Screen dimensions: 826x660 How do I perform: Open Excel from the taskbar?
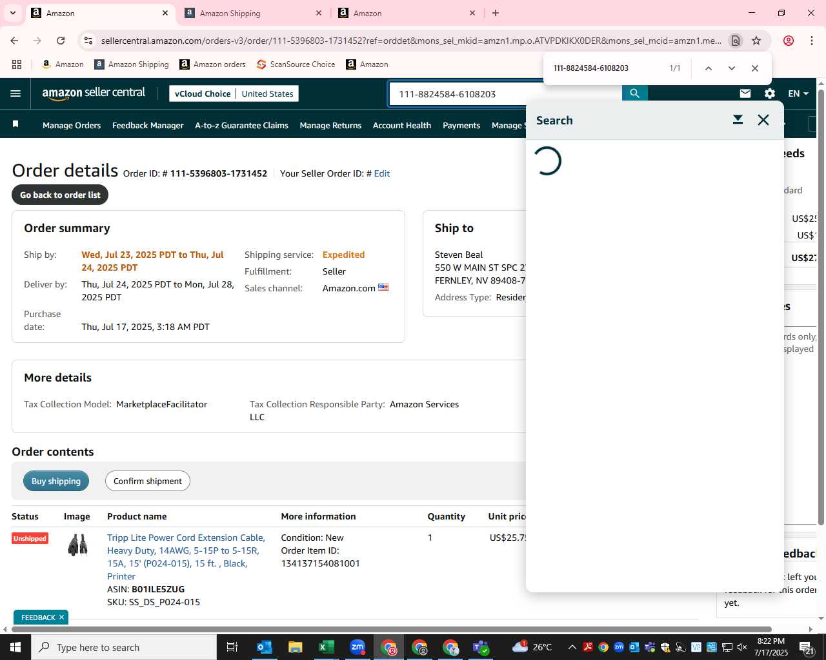[327, 647]
